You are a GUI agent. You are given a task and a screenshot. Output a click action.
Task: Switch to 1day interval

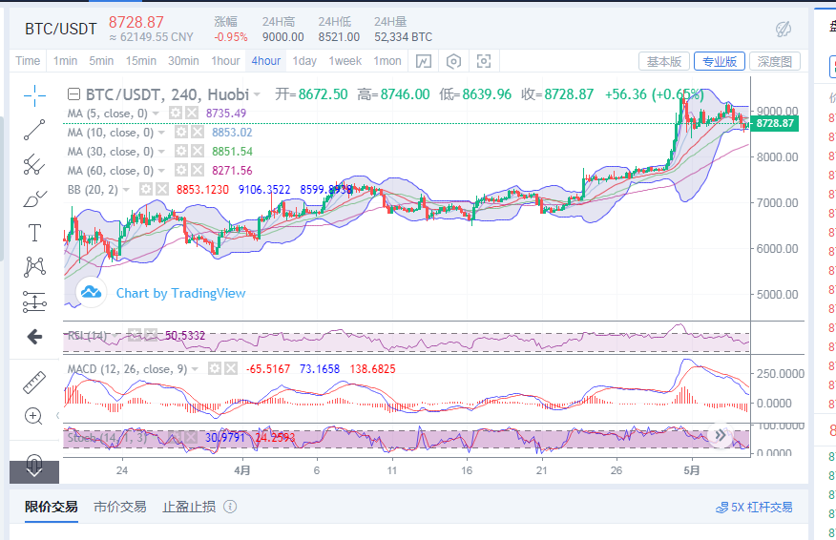[x=304, y=61]
